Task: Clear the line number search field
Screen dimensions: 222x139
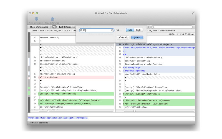Action: click(112, 30)
